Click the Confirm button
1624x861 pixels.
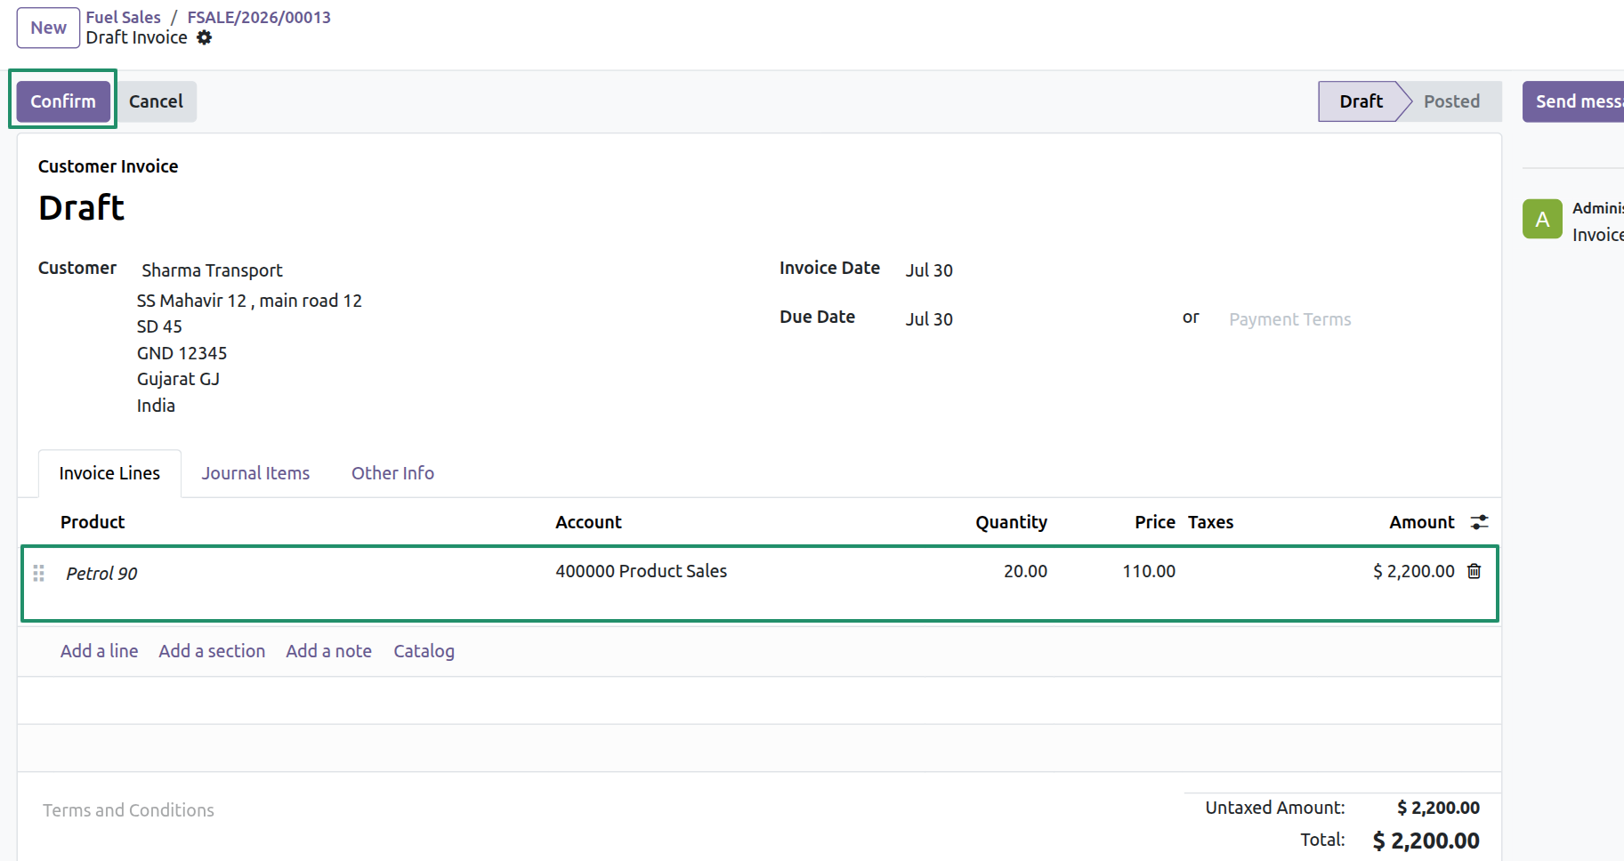[63, 101]
